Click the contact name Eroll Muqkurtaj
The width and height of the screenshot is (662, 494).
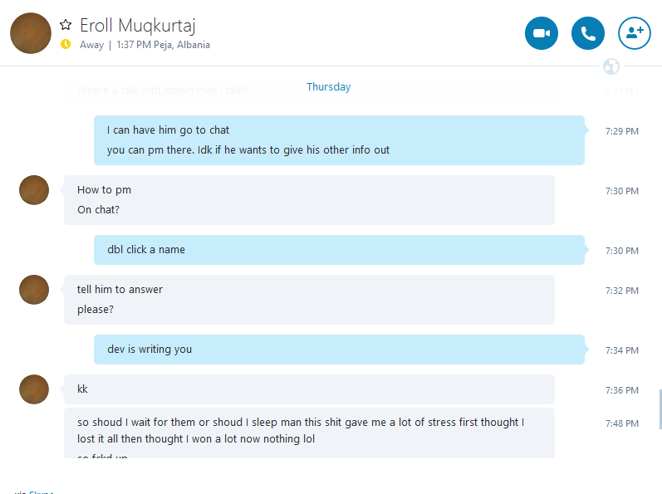tap(138, 26)
